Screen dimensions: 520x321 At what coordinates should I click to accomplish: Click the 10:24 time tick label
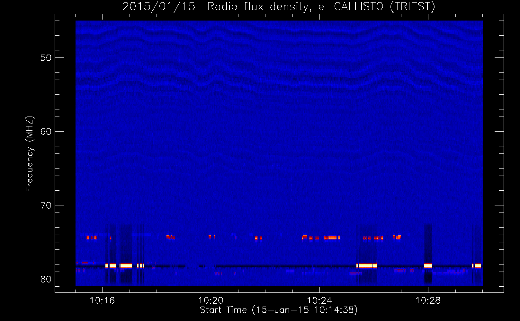coord(319,301)
